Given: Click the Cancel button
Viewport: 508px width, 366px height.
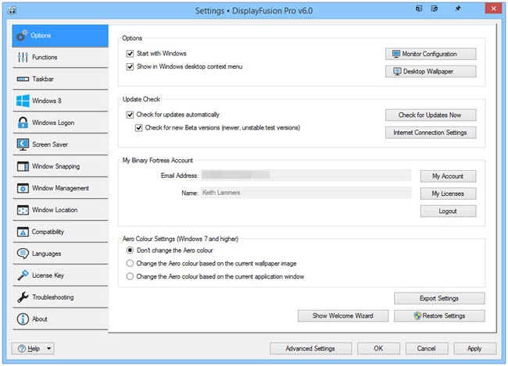Looking at the screenshot, I should [427, 349].
